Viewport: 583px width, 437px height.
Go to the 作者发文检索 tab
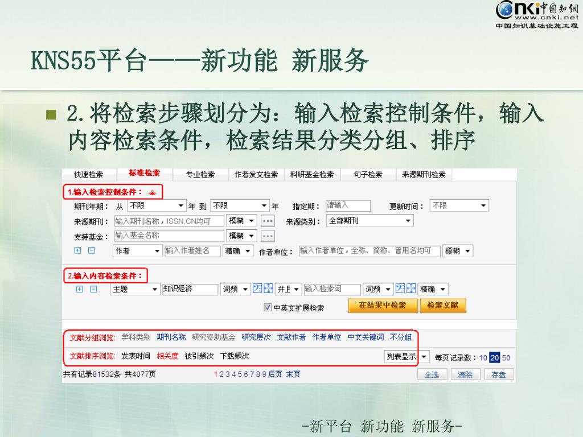click(x=256, y=174)
